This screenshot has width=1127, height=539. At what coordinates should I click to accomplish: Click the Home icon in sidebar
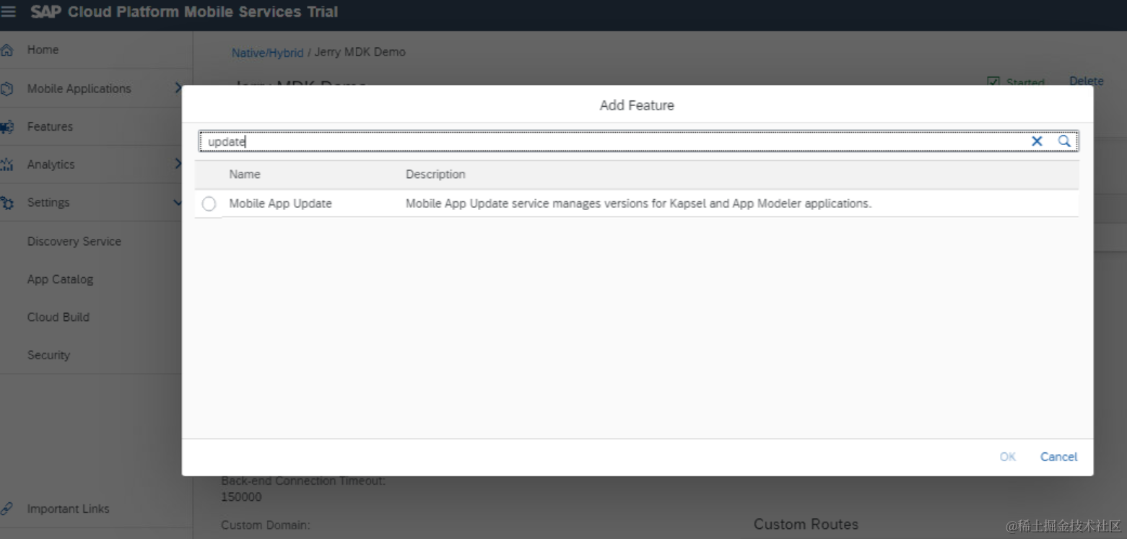[6, 50]
